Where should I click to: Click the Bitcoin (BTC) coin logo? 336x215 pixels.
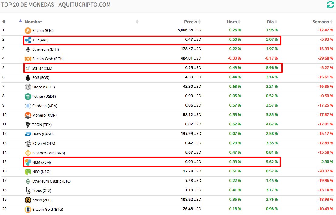click(x=28, y=31)
